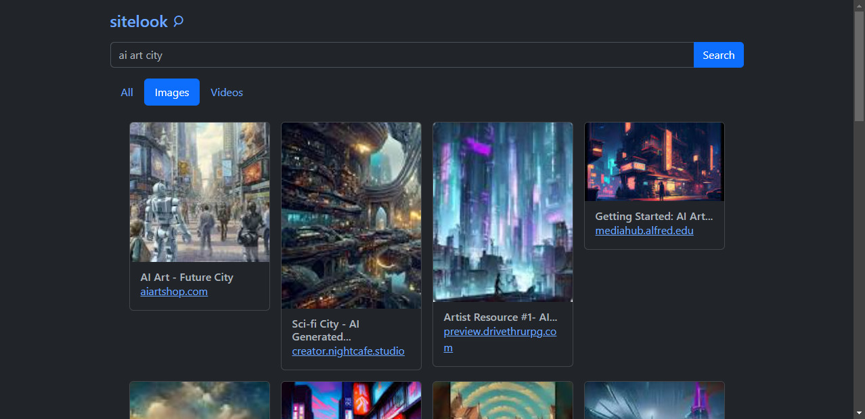Open the Videos tab
This screenshot has width=865, height=419.
[227, 92]
